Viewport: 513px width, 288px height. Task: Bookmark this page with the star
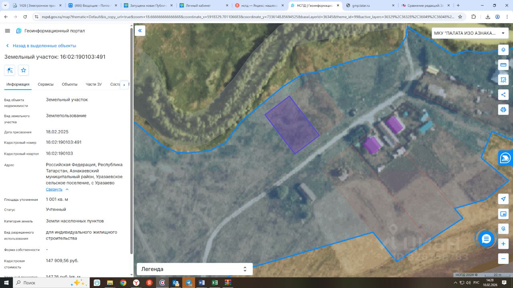click(460, 17)
